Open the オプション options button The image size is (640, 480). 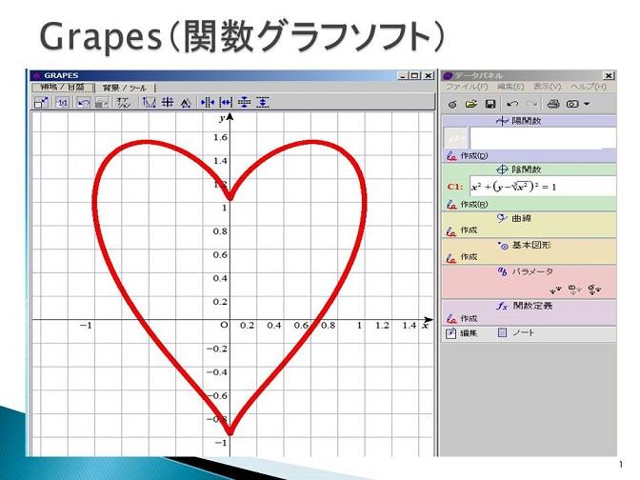123,103
